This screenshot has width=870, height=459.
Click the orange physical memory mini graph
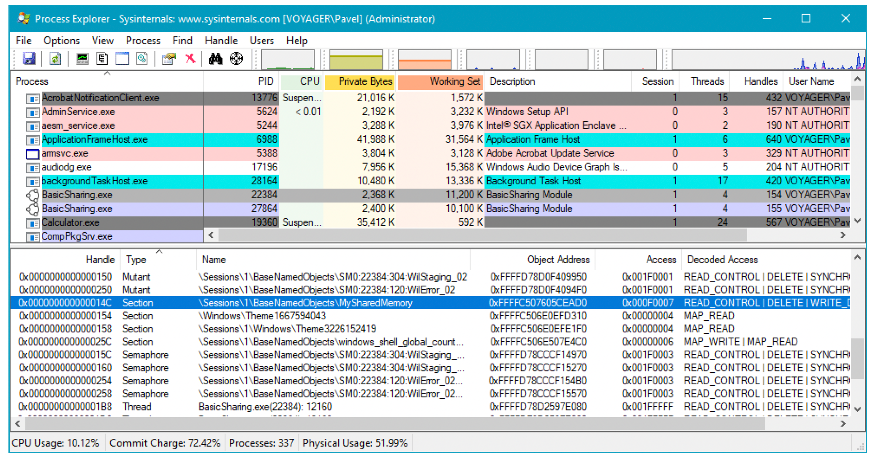pyautogui.click(x=424, y=59)
